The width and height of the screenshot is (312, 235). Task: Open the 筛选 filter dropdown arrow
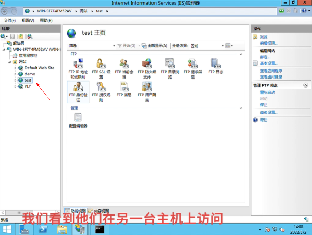pos(114,46)
